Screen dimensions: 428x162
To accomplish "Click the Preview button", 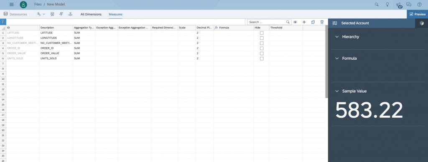I will tap(418, 14).
